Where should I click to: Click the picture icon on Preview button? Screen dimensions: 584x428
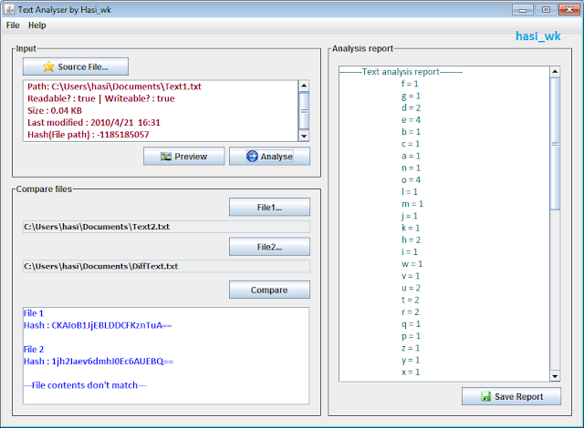(166, 157)
